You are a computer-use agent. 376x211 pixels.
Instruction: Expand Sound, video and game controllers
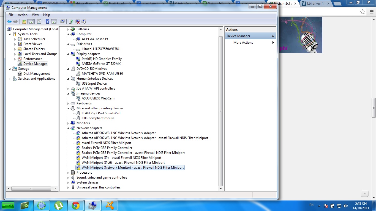[68, 178]
